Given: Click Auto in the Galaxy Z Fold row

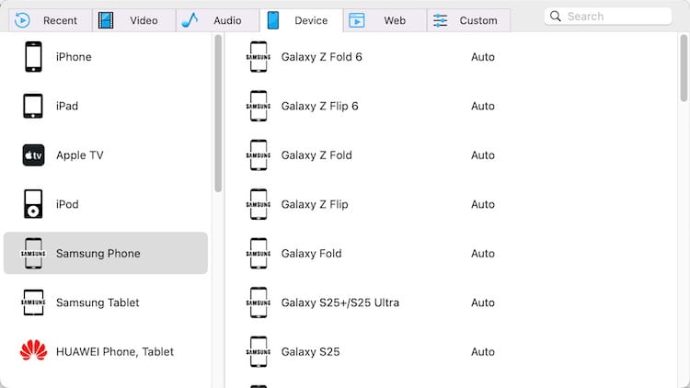Looking at the screenshot, I should click(483, 155).
